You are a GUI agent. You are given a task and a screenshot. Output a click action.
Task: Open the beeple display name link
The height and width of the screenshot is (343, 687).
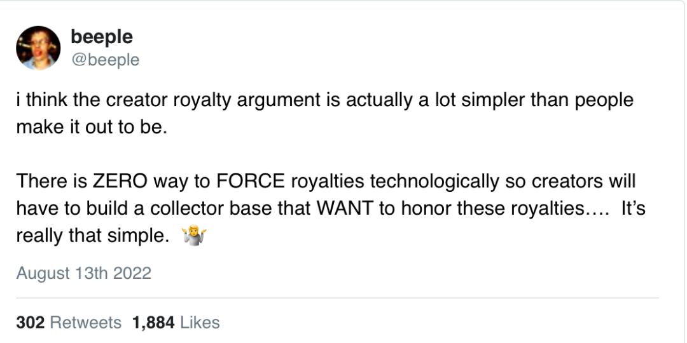(x=102, y=37)
